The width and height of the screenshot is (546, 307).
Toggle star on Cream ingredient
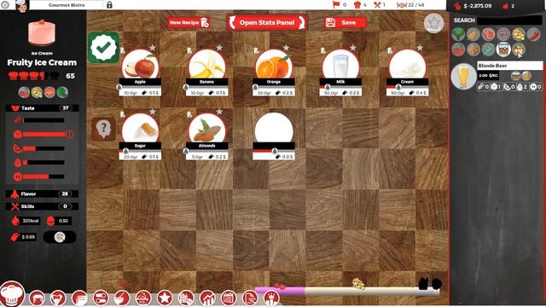pyautogui.click(x=420, y=48)
